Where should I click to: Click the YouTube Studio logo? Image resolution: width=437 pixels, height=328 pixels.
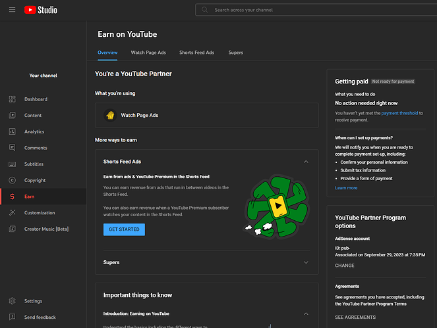point(41,10)
